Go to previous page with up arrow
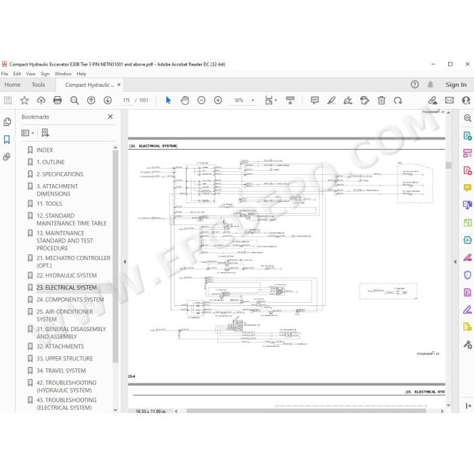 [x=91, y=100]
